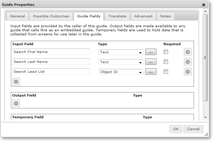
Task: Click the Output Field heading
Action: [x=24, y=95]
